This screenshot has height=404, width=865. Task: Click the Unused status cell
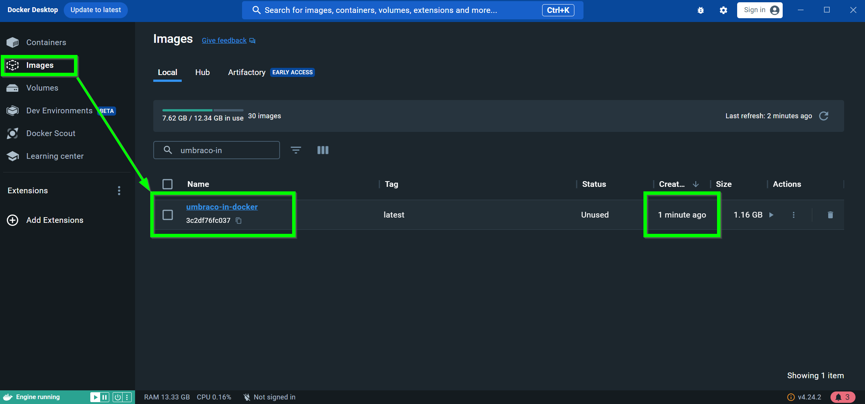(x=595, y=215)
